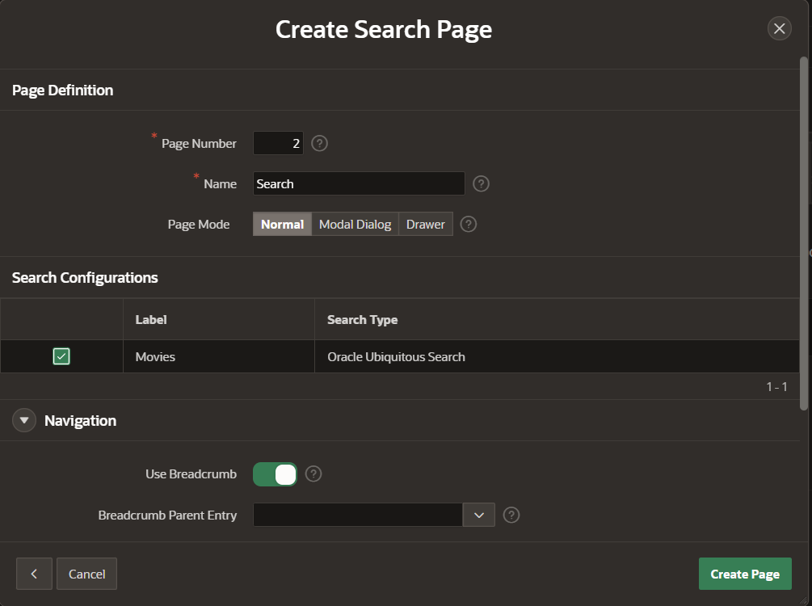This screenshot has width=812, height=606.
Task: Open help for Breadcrumb Parent Entry
Action: (511, 515)
